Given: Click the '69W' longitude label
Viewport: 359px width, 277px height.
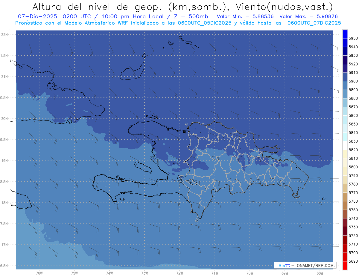Looking at the screenshot, I should click(x=285, y=273).
